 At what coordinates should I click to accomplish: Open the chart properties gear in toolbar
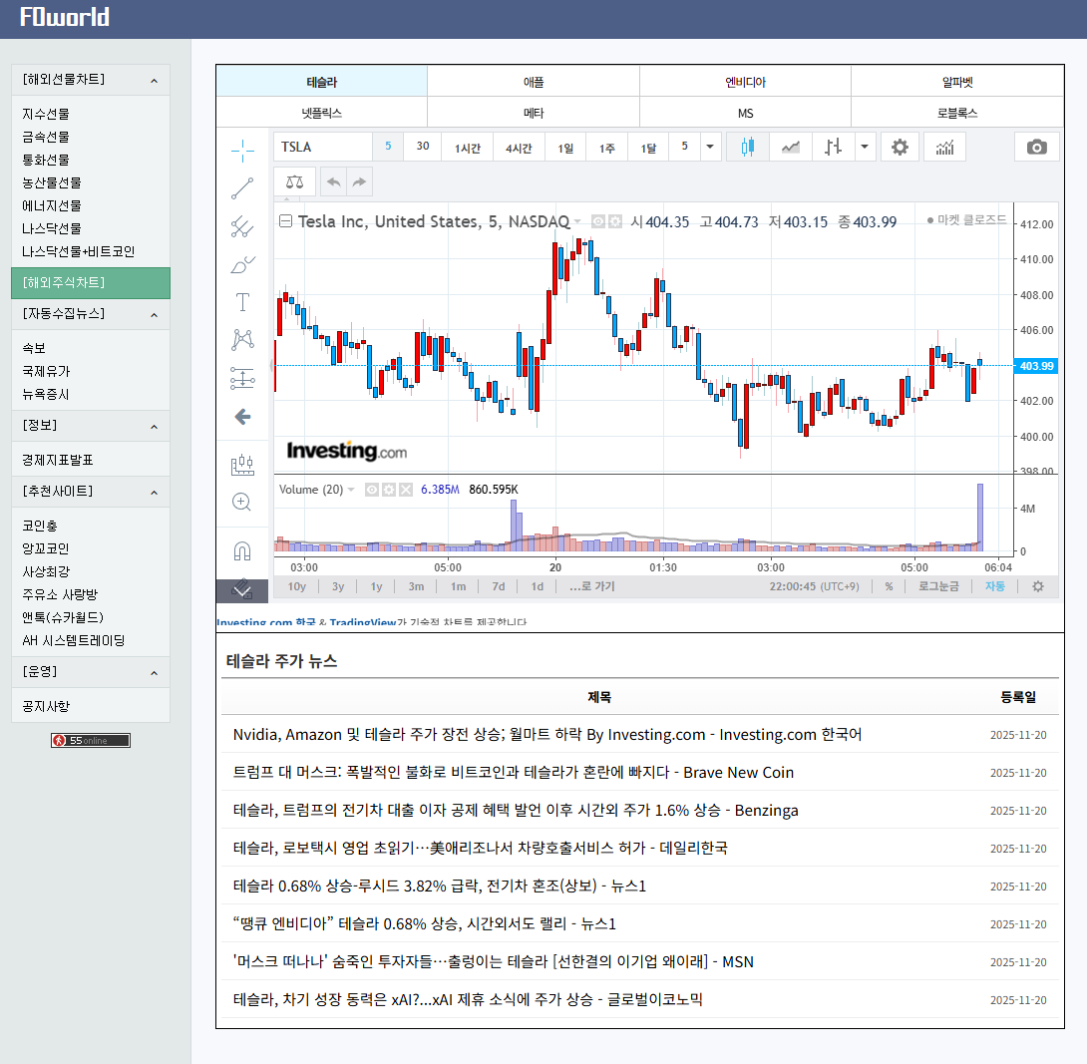click(x=900, y=147)
